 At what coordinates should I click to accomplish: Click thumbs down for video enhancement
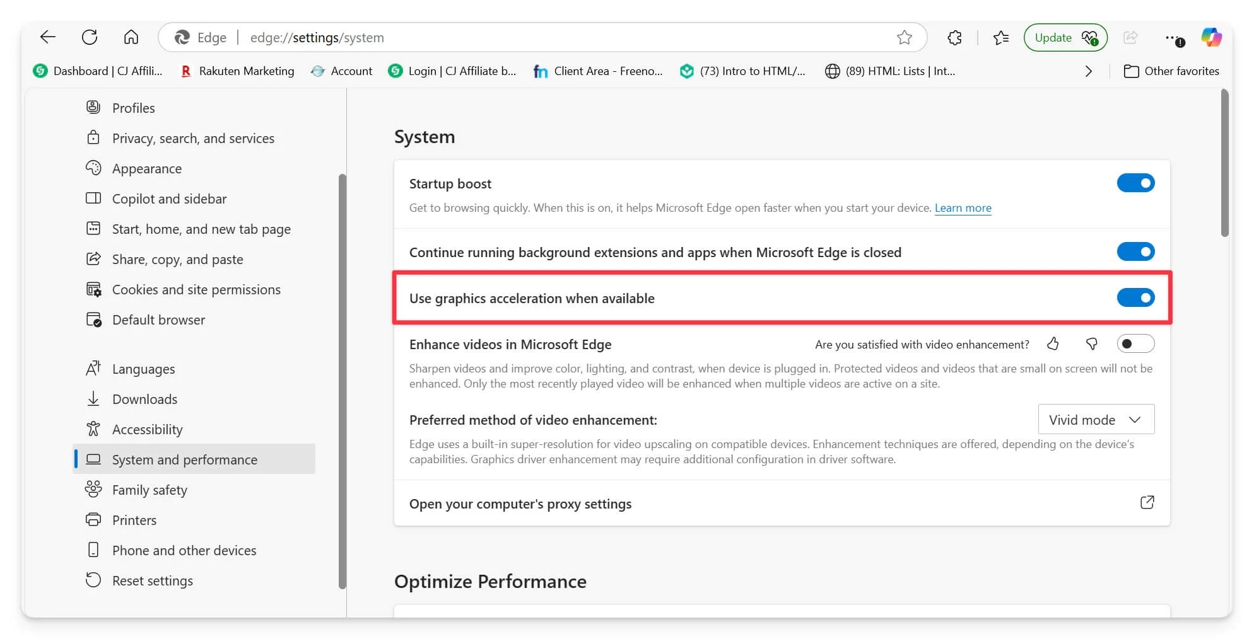click(1091, 344)
